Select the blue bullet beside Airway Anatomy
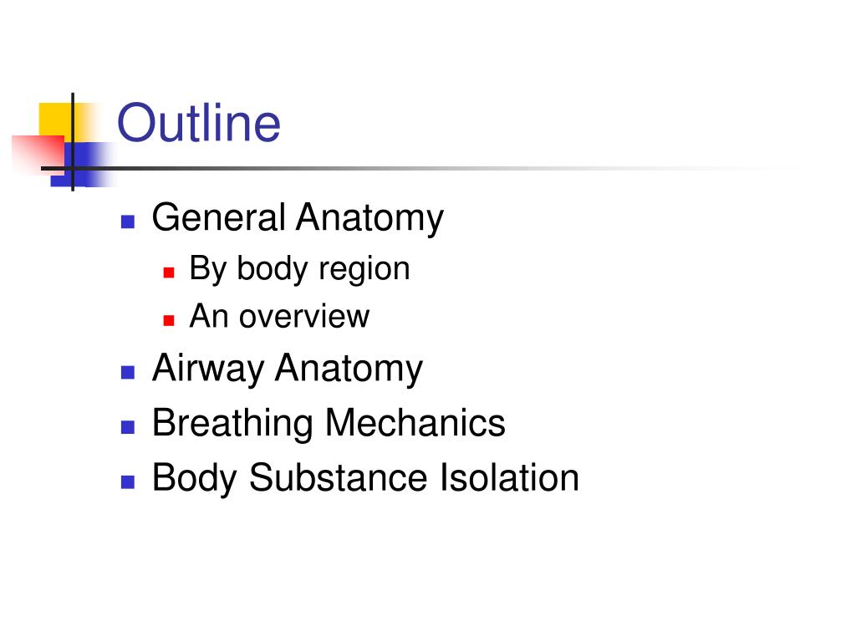Viewport: 856px width, 642px height. [x=128, y=372]
